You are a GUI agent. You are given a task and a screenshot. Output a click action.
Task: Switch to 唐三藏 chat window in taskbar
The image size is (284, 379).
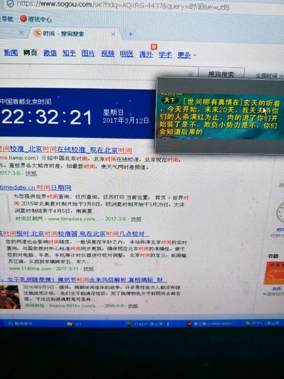coord(209,324)
